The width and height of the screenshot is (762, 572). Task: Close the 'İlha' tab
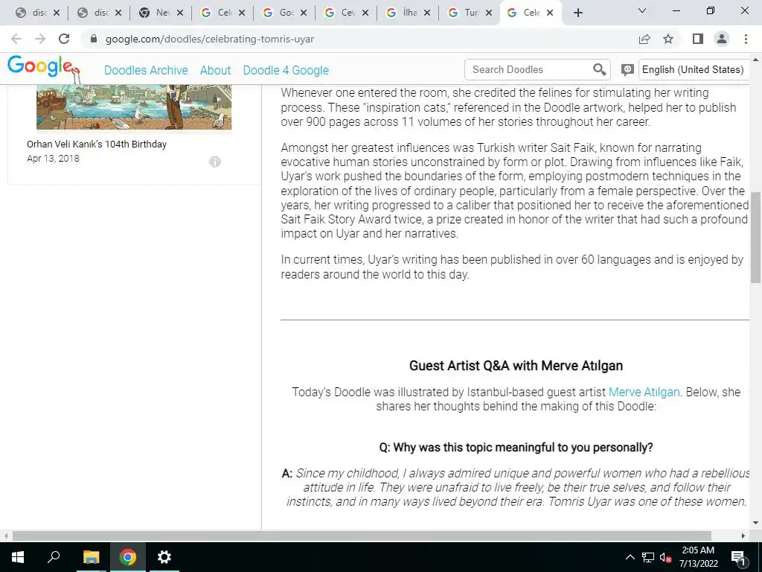click(426, 13)
